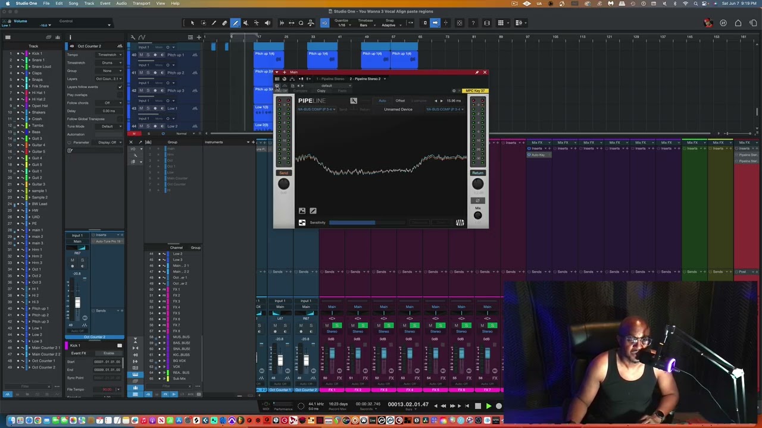The height and width of the screenshot is (428, 762).
Task: Click the Pipeline image picture icon
Action: [302, 210]
